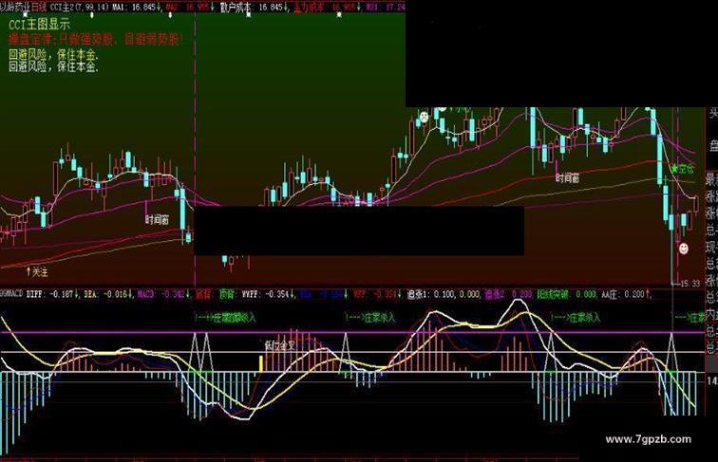
Task: Click the smiley face marker near the price low
Action: 683,249
